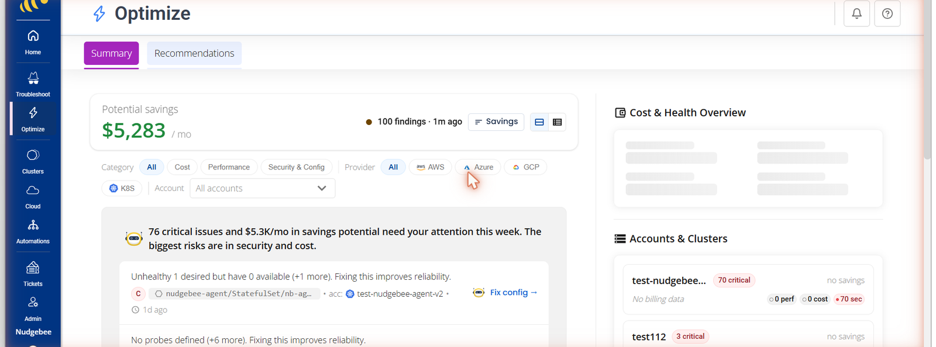
Task: Select the Summary tab
Action: [111, 53]
